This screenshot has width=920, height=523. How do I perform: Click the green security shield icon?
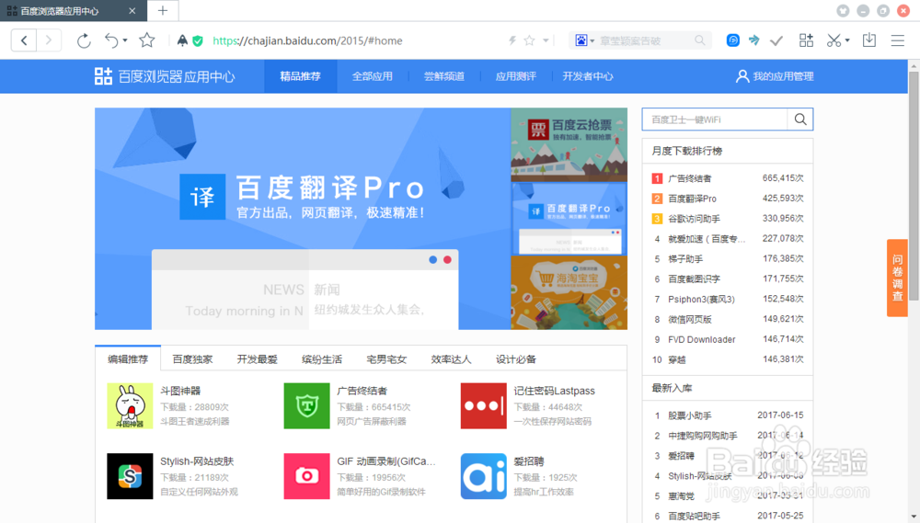tap(198, 41)
